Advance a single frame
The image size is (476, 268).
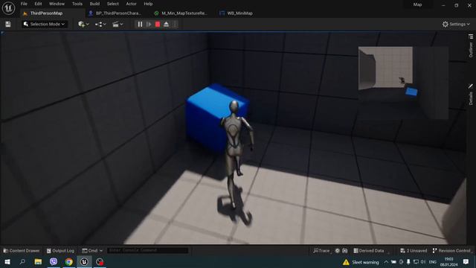tap(149, 25)
